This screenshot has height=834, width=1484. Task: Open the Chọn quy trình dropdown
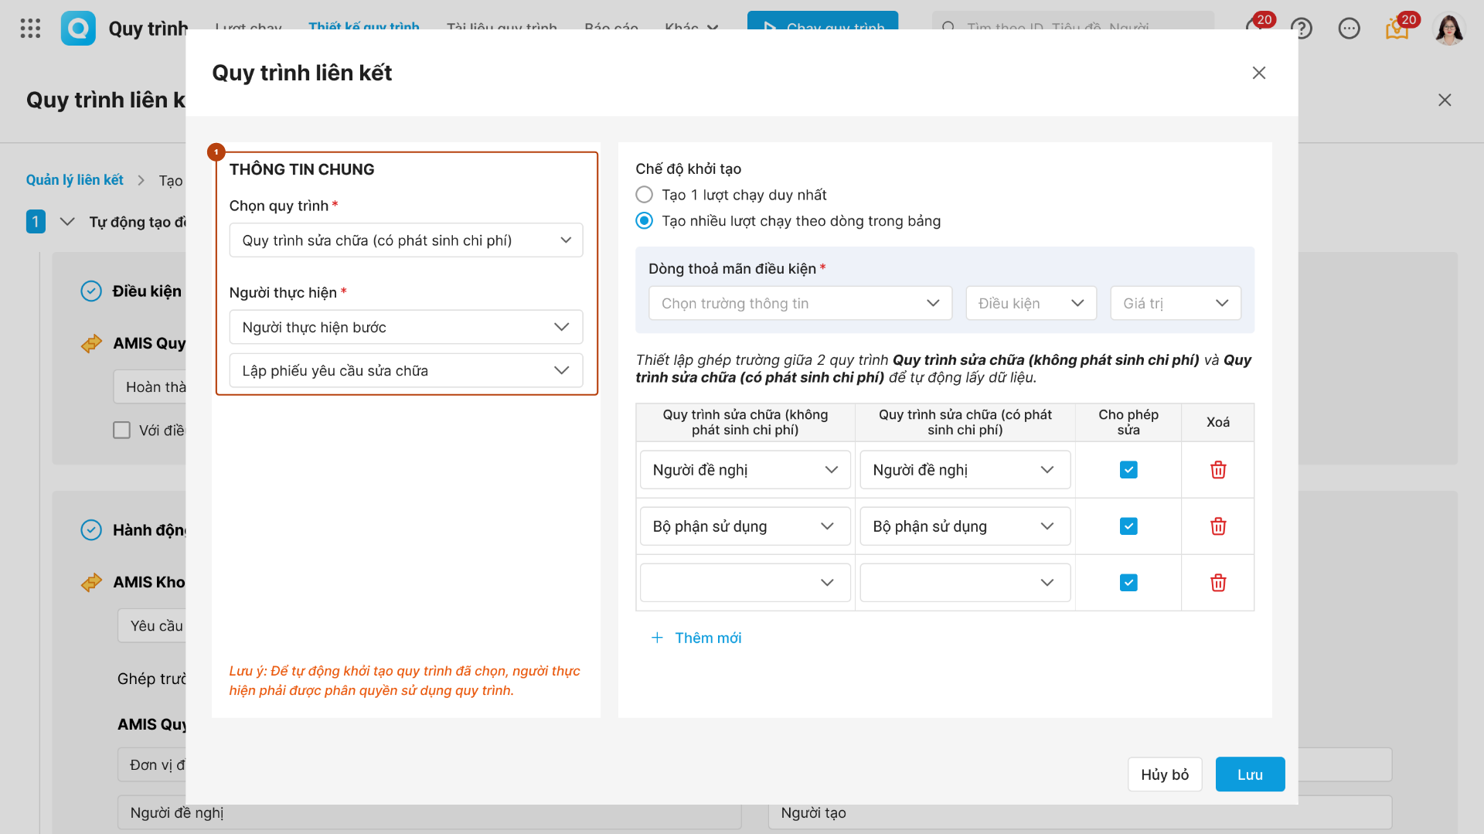click(406, 240)
